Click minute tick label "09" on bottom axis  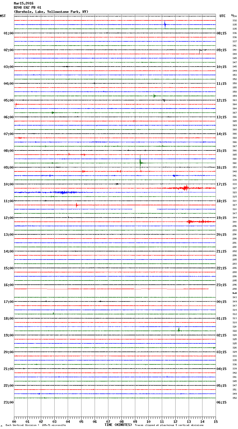(135, 421)
